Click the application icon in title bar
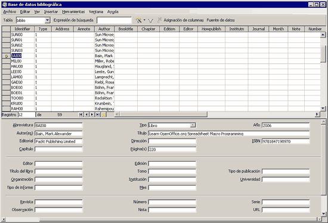 pyautogui.click(x=5, y=4)
